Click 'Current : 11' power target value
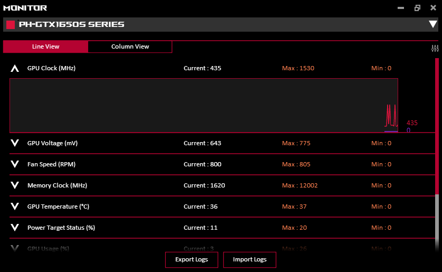 [201, 228]
